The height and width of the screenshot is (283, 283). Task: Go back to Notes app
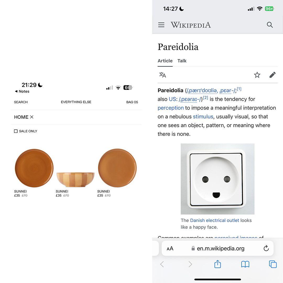(22, 91)
